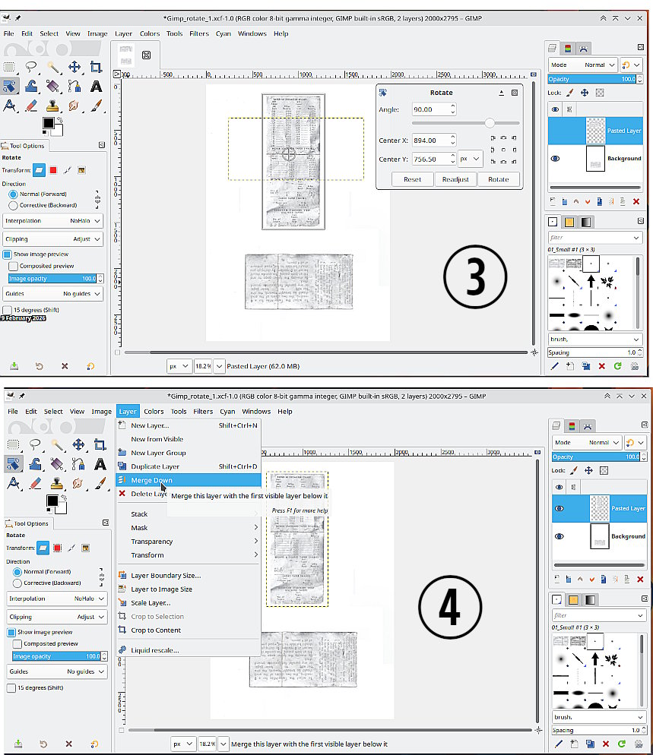Delete brush with red X in Layer-menu window
653x755 pixels.
(x=606, y=744)
